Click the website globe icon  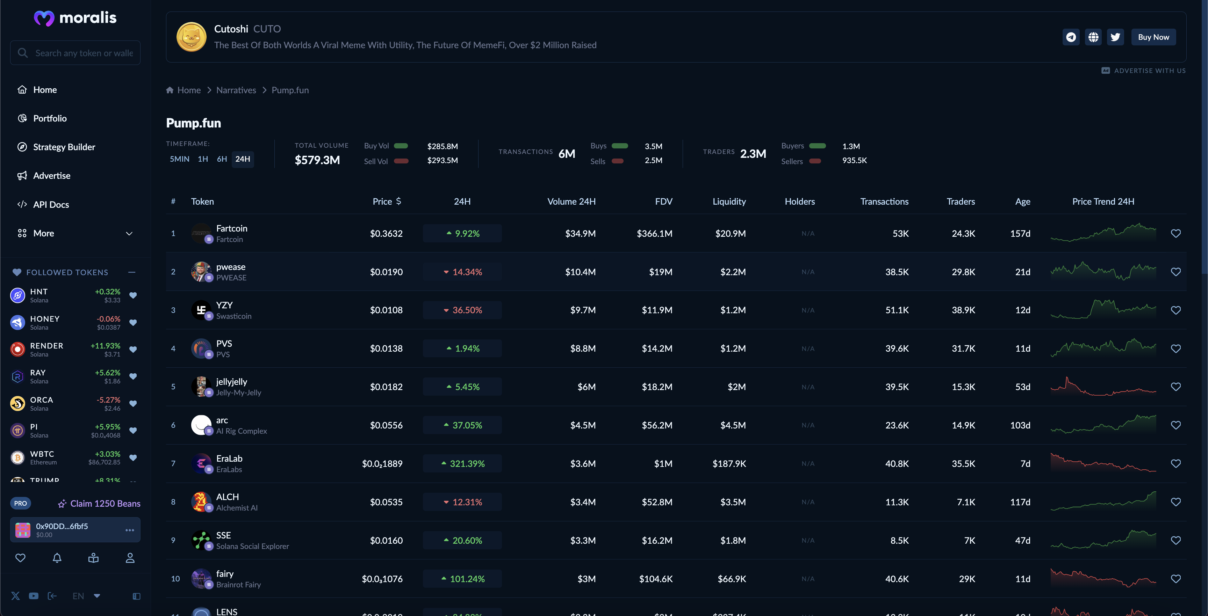pos(1093,37)
